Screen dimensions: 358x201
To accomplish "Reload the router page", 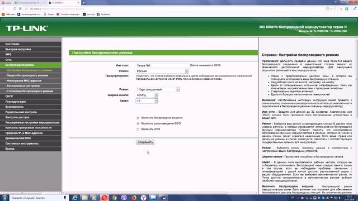I will click(x=15, y=9).
